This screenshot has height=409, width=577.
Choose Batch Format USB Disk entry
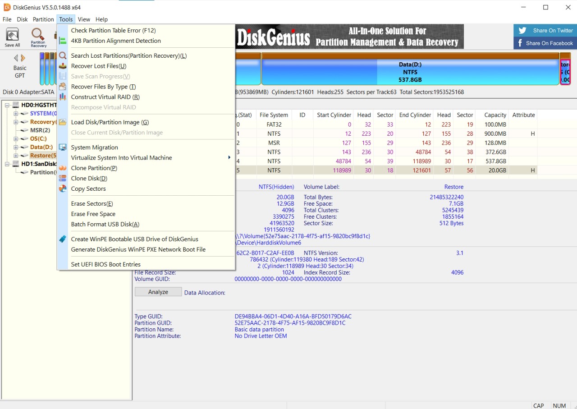point(146,225)
